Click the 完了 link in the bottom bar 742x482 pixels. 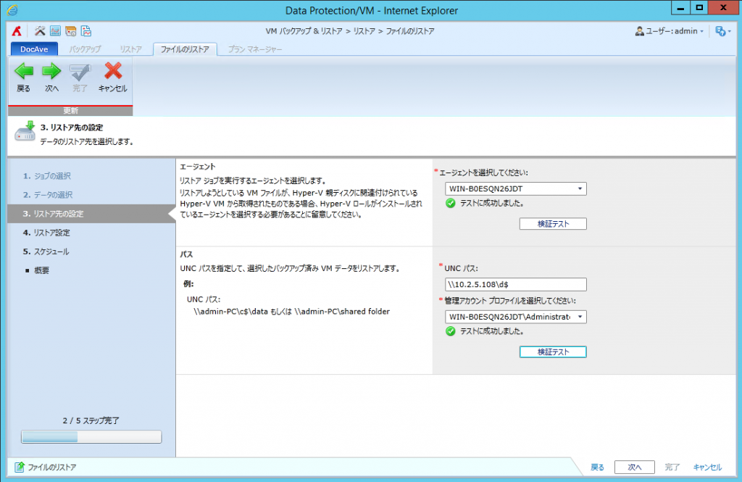coord(672,468)
